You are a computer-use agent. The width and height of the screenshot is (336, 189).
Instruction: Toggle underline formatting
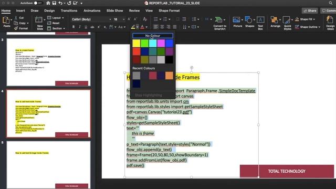tap(86, 27)
